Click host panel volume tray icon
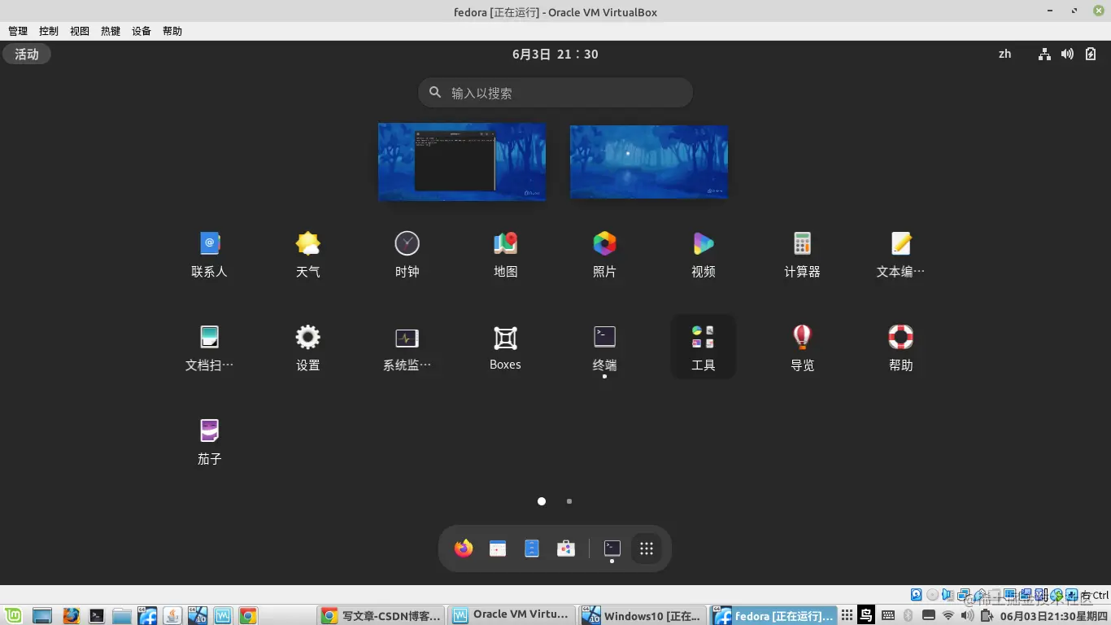 click(967, 615)
